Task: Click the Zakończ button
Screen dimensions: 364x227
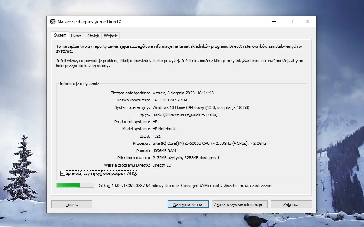Action: coord(291,204)
